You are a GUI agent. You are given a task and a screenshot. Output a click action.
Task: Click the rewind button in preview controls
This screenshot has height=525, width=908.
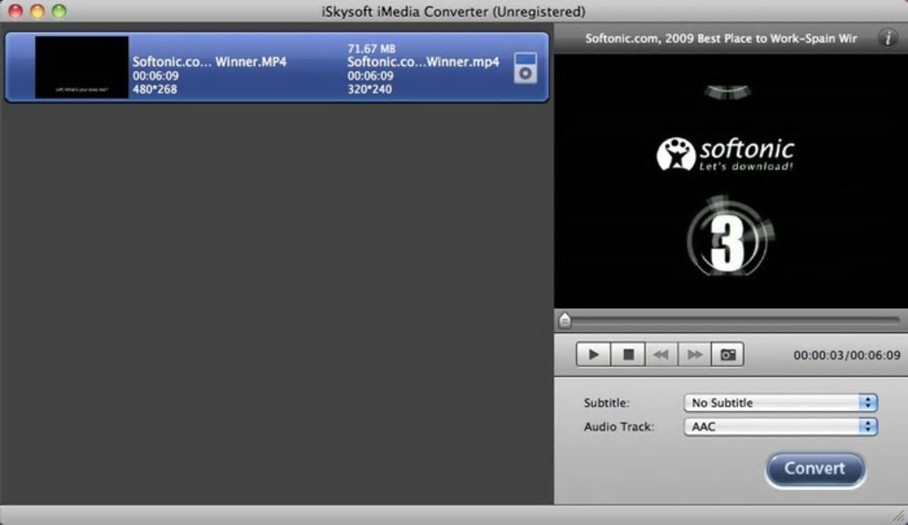[661, 354]
